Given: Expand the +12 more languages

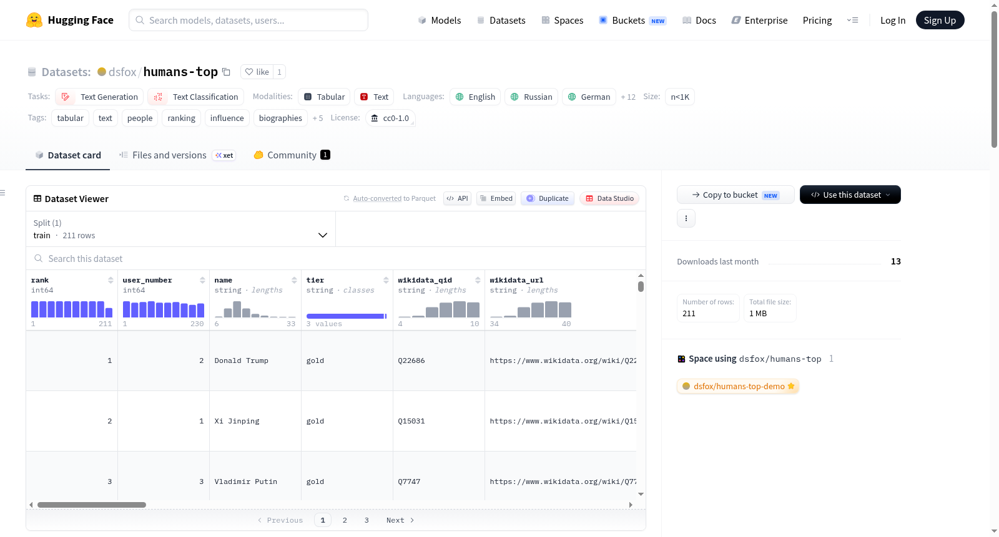Looking at the screenshot, I should [x=628, y=97].
